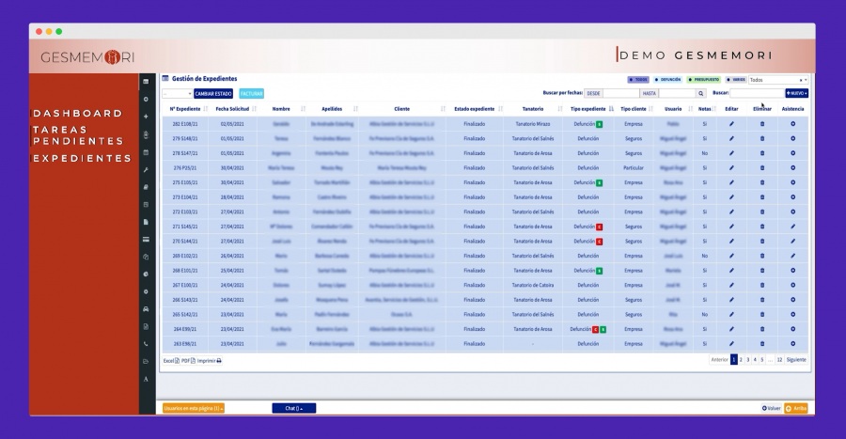Go to page 5 of results
The width and height of the screenshot is (846, 439).
[761, 360]
